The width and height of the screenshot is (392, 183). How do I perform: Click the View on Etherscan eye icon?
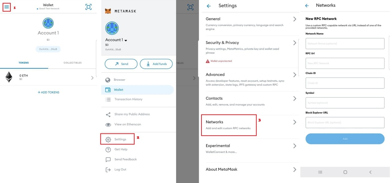108,125
